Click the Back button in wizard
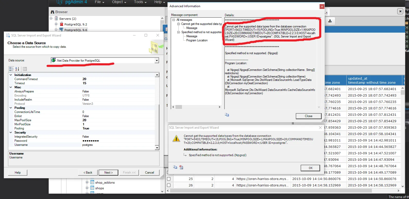This screenshot has width=409, height=199. point(88,173)
